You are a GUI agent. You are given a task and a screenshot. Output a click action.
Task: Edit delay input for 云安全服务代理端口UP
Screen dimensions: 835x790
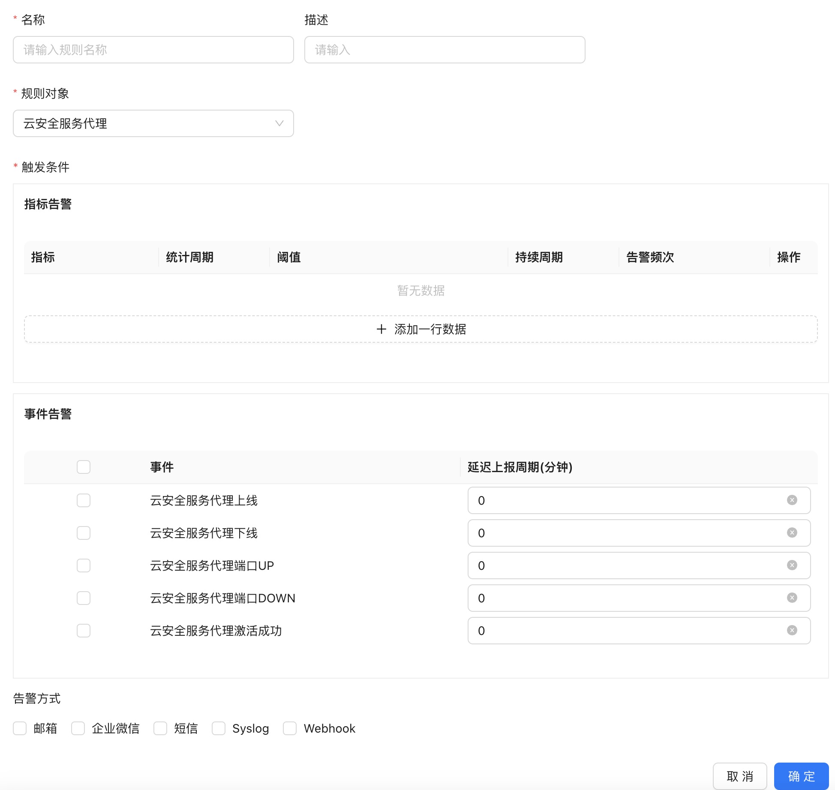[x=639, y=565]
